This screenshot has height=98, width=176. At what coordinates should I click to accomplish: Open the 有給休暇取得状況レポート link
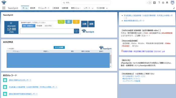(x=134, y=21)
